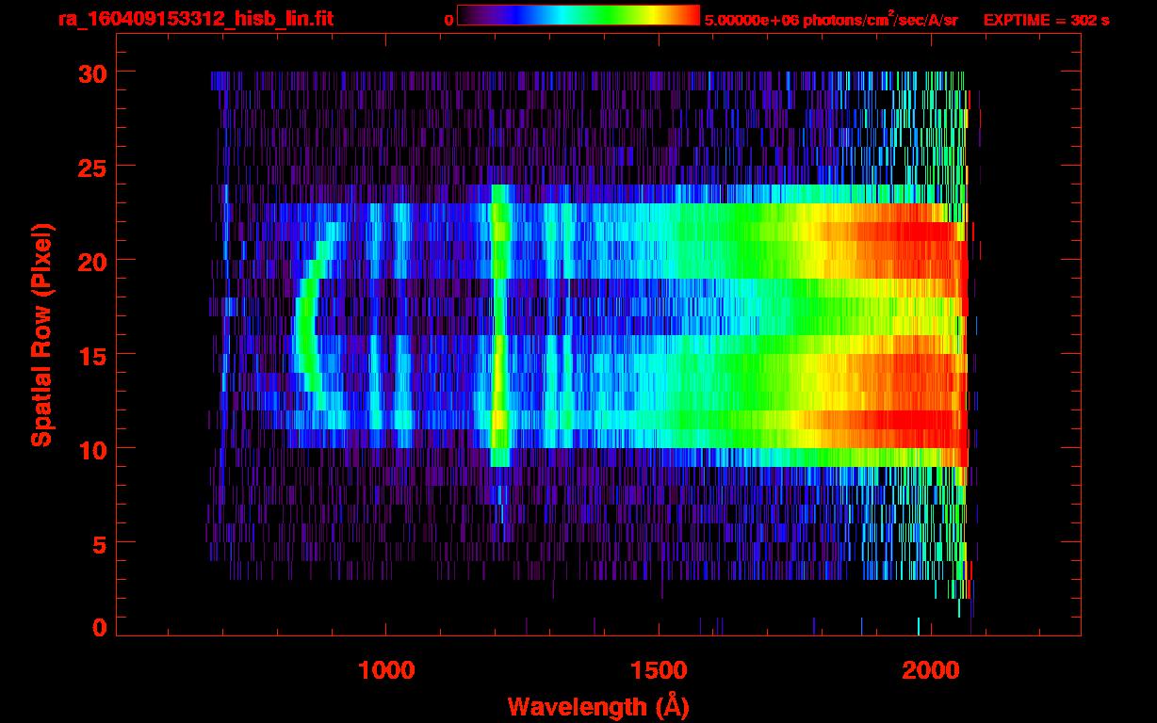Select the 2000 wavelength tick label
Viewport: 1157px width, 723px height.
[931, 669]
